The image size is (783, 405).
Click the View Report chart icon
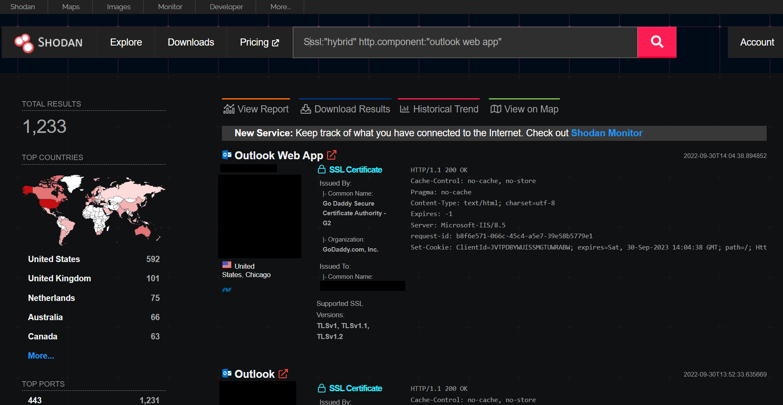(229, 109)
